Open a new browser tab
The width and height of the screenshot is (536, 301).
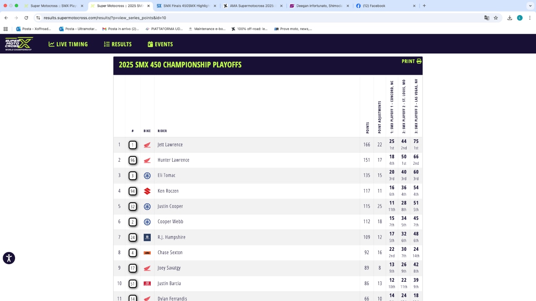point(424,6)
